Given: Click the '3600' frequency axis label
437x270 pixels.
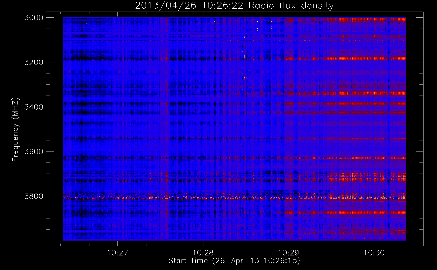Looking at the screenshot, I should click(34, 151).
